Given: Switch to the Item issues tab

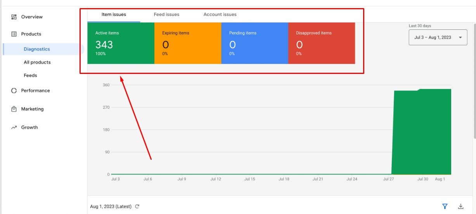Looking at the screenshot, I should coord(114,15).
